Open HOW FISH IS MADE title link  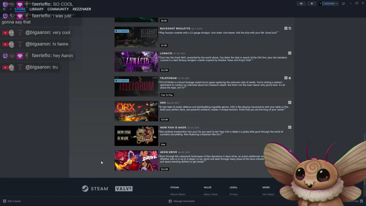pos(173,128)
